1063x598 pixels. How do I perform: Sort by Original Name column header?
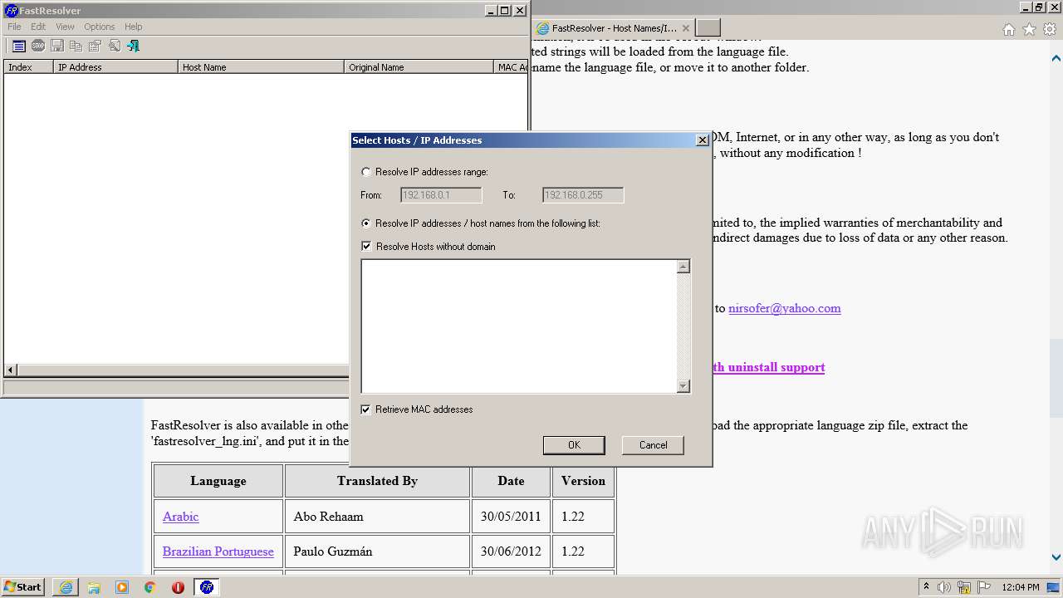(x=419, y=67)
